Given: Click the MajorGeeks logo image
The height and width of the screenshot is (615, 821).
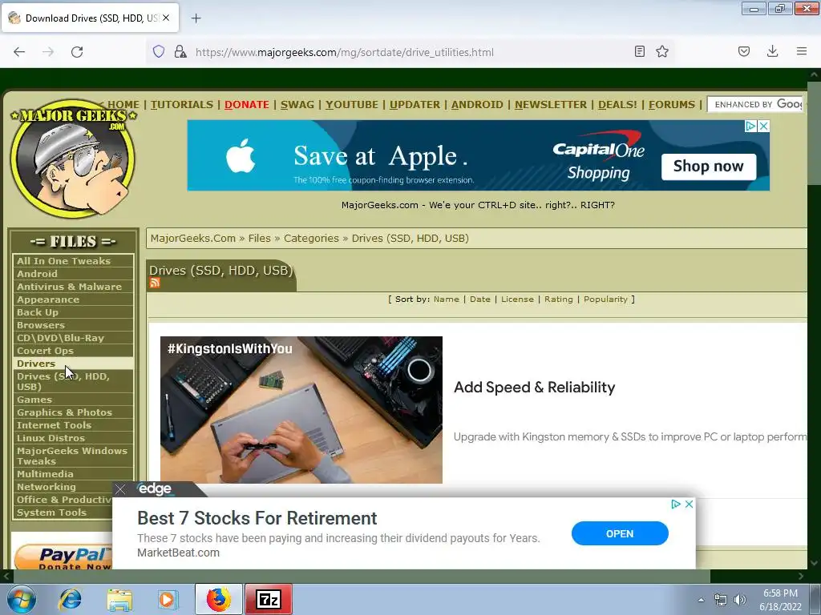Looking at the screenshot, I should click(73, 159).
